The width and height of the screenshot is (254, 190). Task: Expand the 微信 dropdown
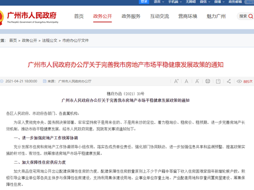(205, 2)
